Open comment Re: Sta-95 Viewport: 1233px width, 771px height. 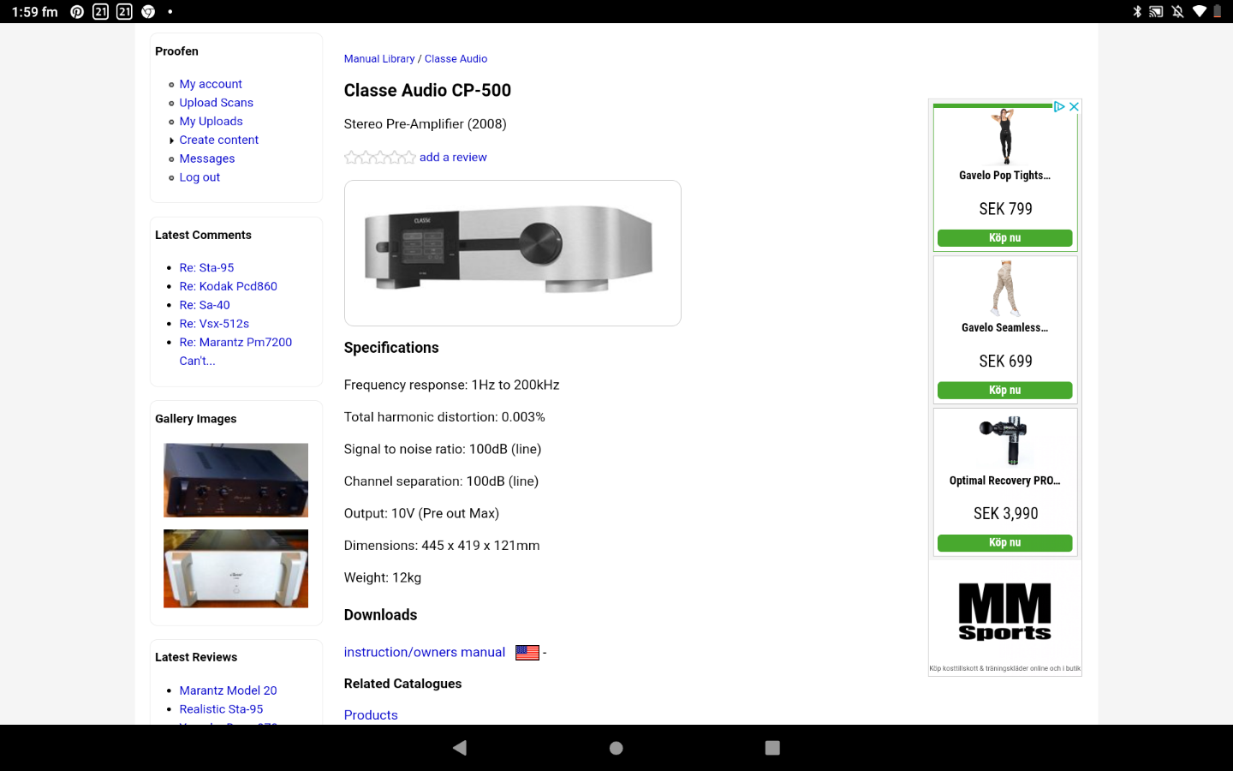coord(206,268)
